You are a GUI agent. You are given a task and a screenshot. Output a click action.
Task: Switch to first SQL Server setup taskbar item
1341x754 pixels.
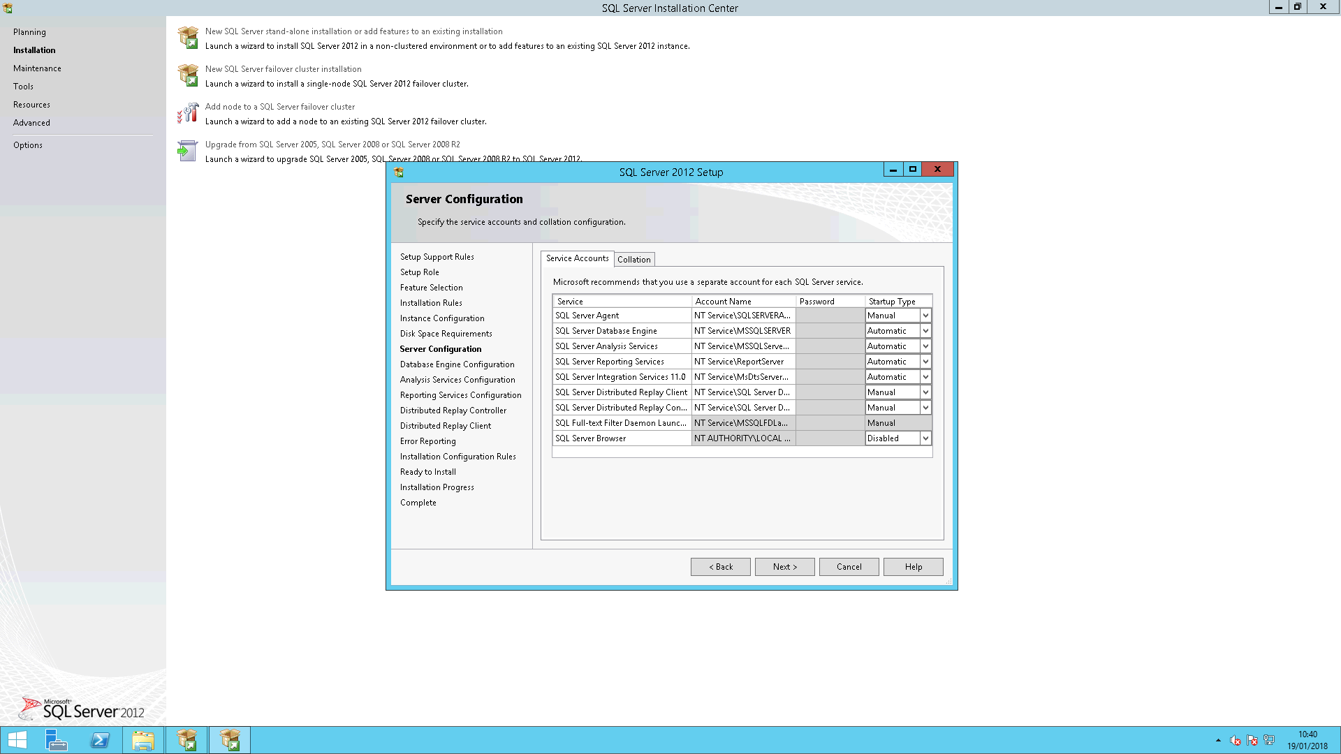(x=186, y=740)
